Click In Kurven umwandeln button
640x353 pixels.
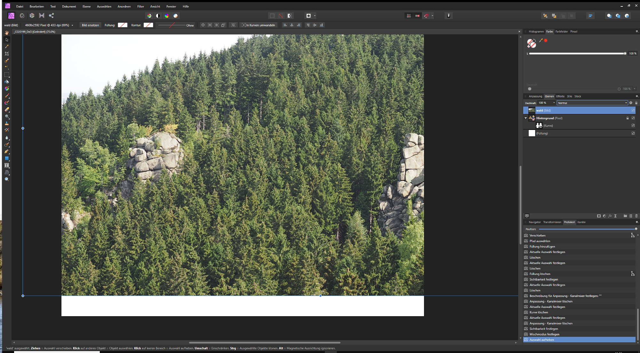[258, 25]
